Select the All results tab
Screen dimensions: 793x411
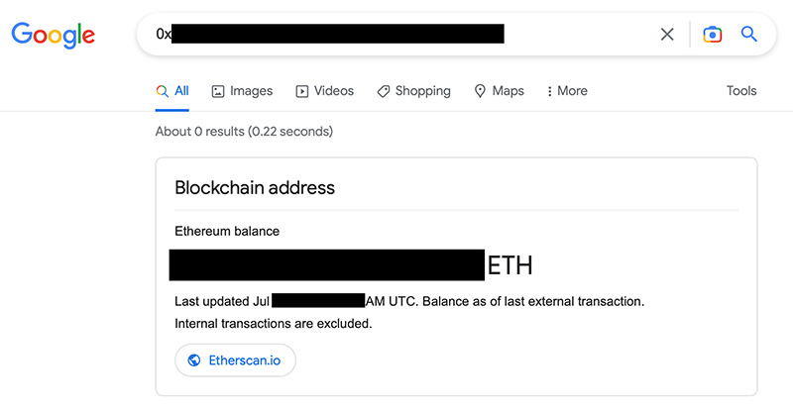171,91
